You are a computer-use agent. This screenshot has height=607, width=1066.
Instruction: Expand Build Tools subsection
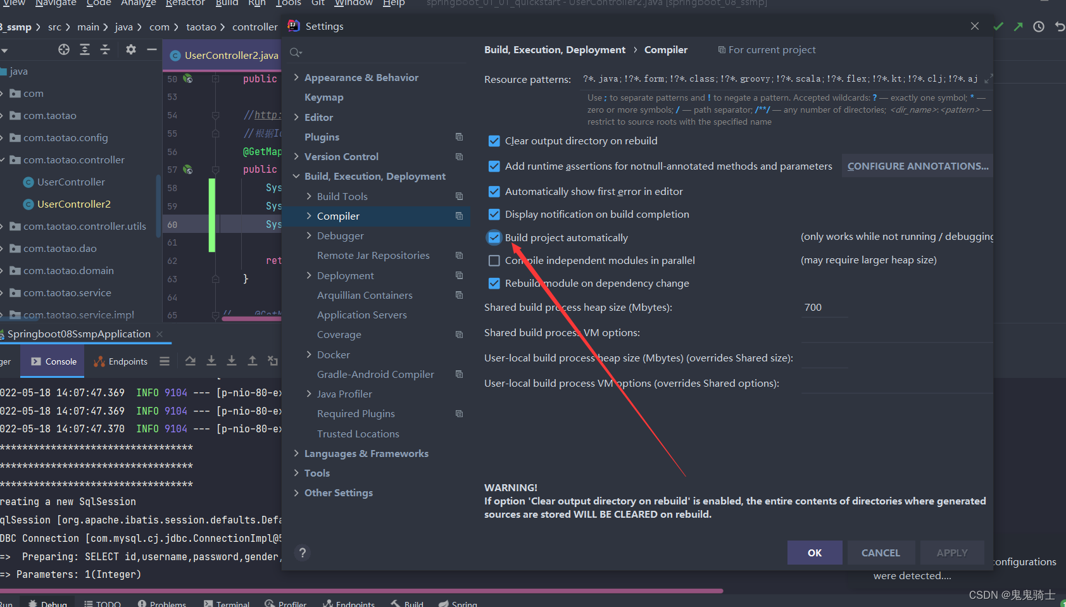point(309,196)
